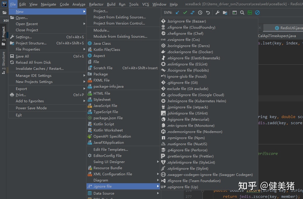Select Module from Existing Sources
Screen dimensions: 303x199
click(123, 37)
